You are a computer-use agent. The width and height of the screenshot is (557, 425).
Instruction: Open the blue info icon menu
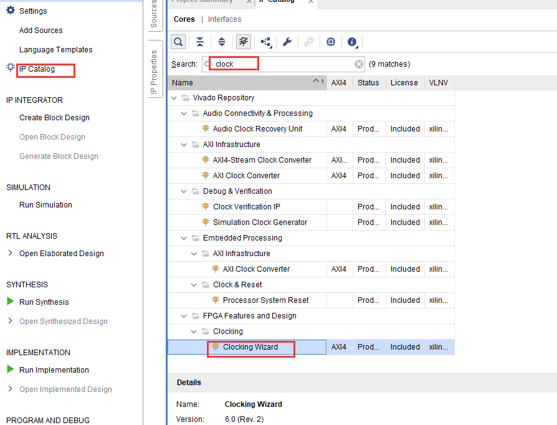click(x=353, y=42)
